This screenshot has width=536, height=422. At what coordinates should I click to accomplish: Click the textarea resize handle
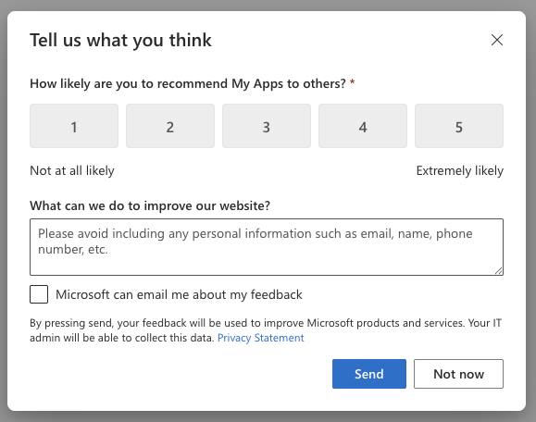pyautogui.click(x=499, y=270)
